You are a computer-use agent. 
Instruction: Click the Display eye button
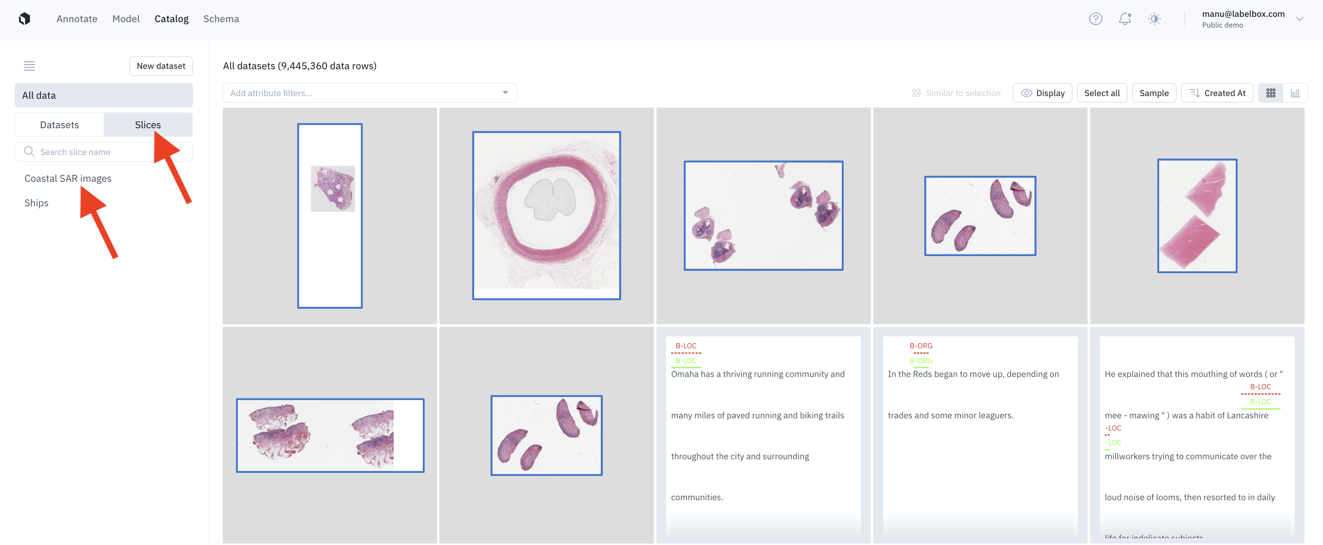[1042, 93]
